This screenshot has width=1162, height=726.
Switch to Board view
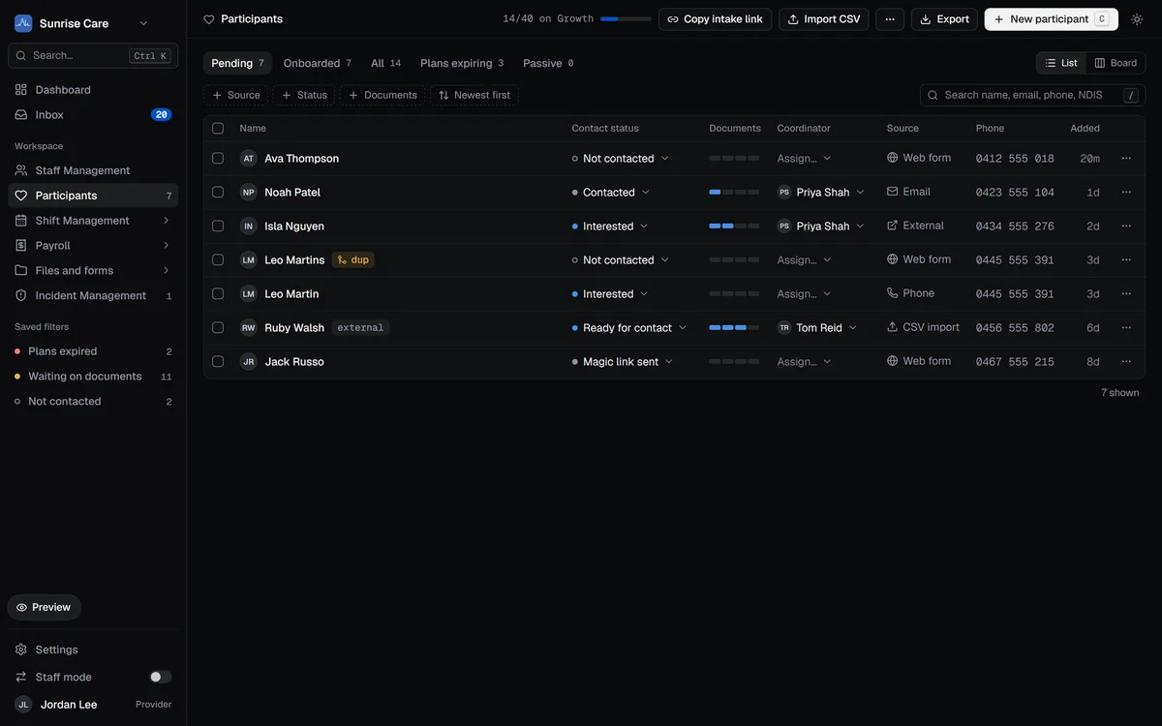pyautogui.click(x=1116, y=63)
